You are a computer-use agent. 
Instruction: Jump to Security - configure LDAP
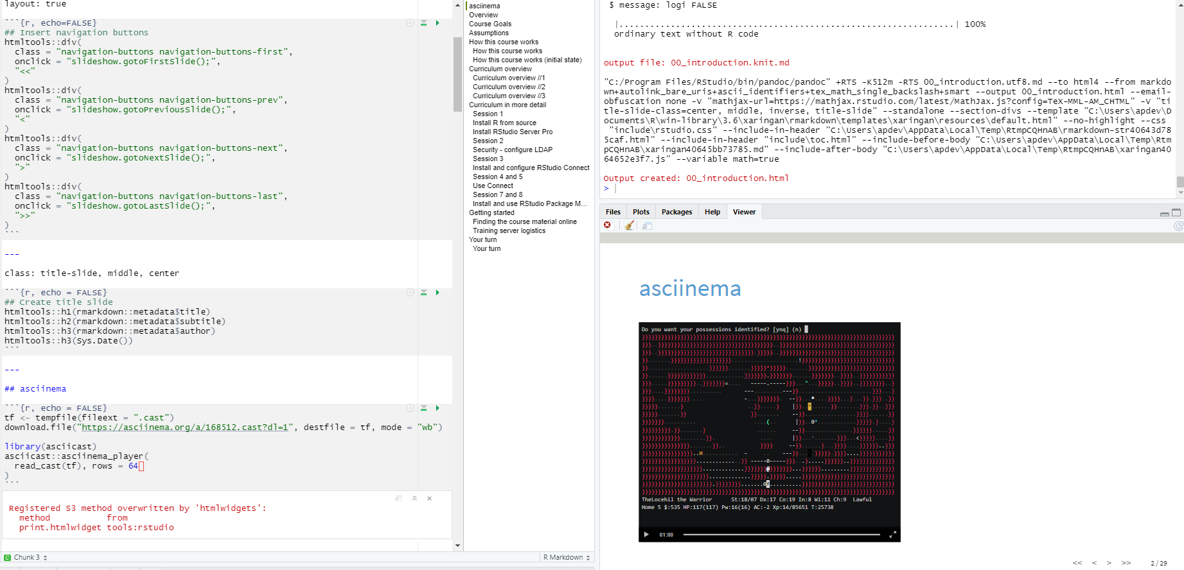click(513, 150)
